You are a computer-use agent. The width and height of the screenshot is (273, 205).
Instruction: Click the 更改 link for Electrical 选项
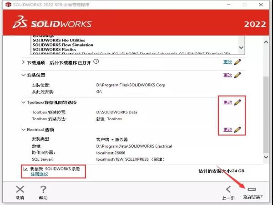coord(227,130)
